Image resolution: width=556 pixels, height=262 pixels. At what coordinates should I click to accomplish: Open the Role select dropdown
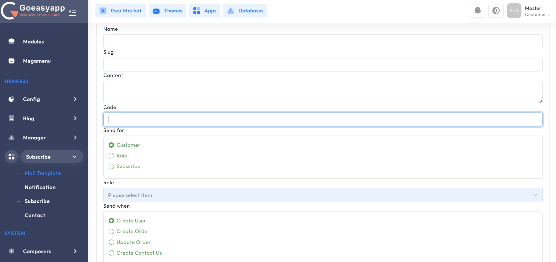(323, 195)
